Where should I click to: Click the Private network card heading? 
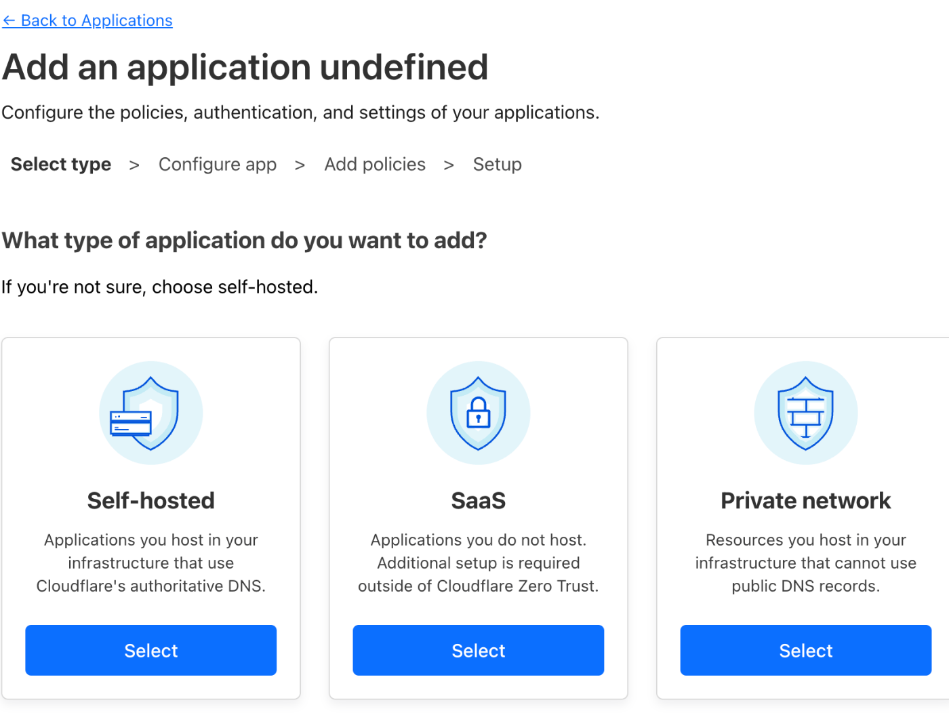[805, 500]
